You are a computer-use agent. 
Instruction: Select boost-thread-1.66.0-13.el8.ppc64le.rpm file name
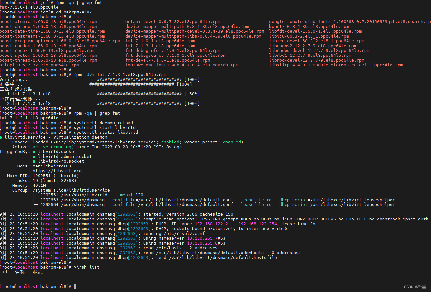click(x=48, y=60)
